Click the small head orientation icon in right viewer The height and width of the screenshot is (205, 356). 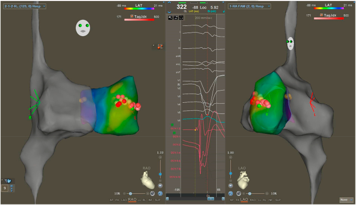(x=290, y=43)
